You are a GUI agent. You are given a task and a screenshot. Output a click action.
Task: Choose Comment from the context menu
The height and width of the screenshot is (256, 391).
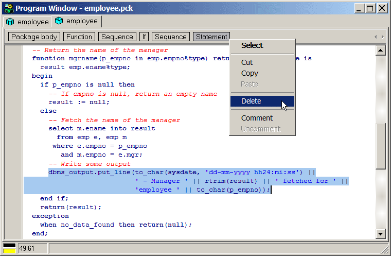click(262, 118)
